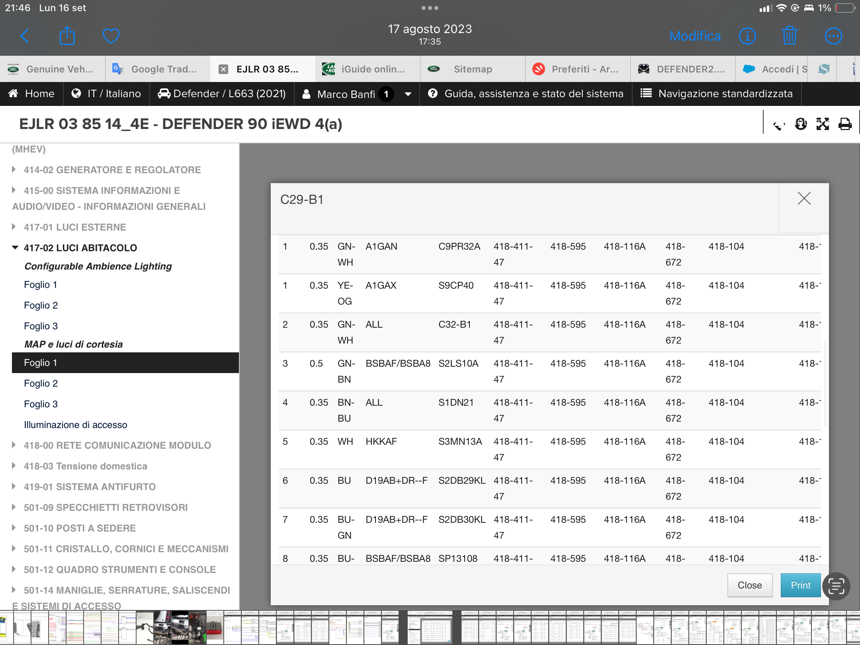Switch to Sitemap browser tab
The image size is (860, 645).
[473, 69]
